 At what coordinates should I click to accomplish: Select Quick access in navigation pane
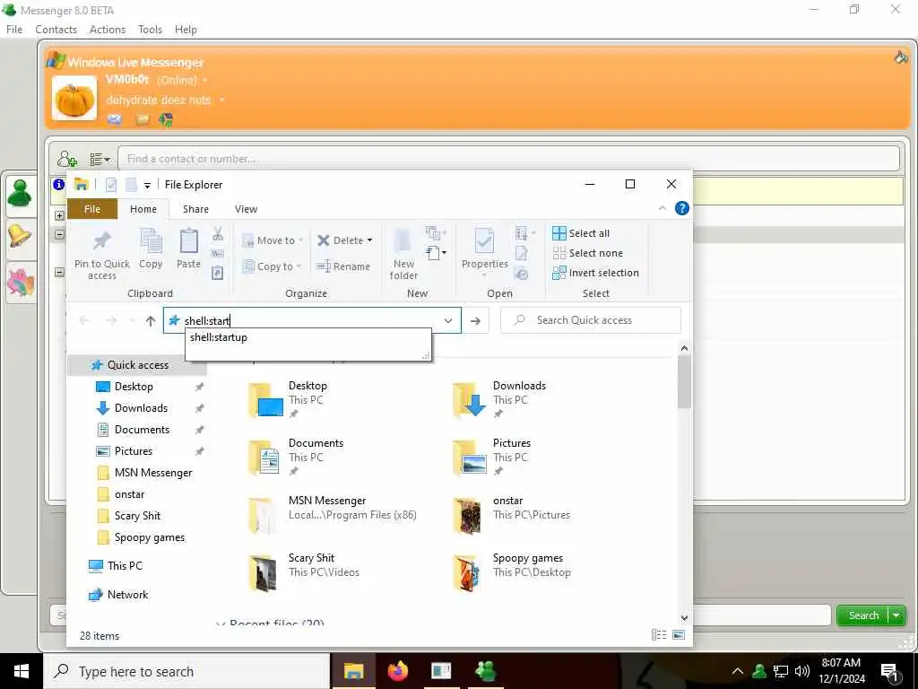tap(137, 365)
